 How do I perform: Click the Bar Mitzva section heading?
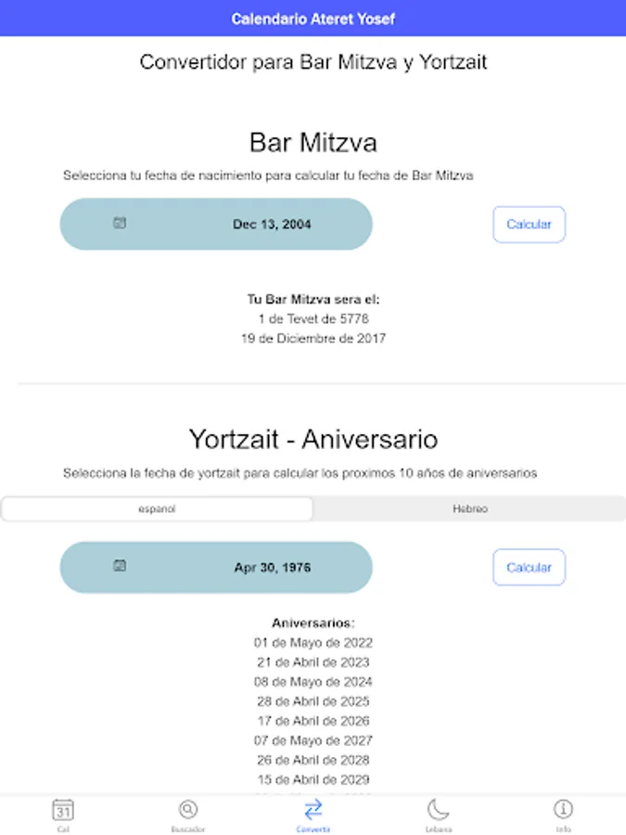(313, 143)
